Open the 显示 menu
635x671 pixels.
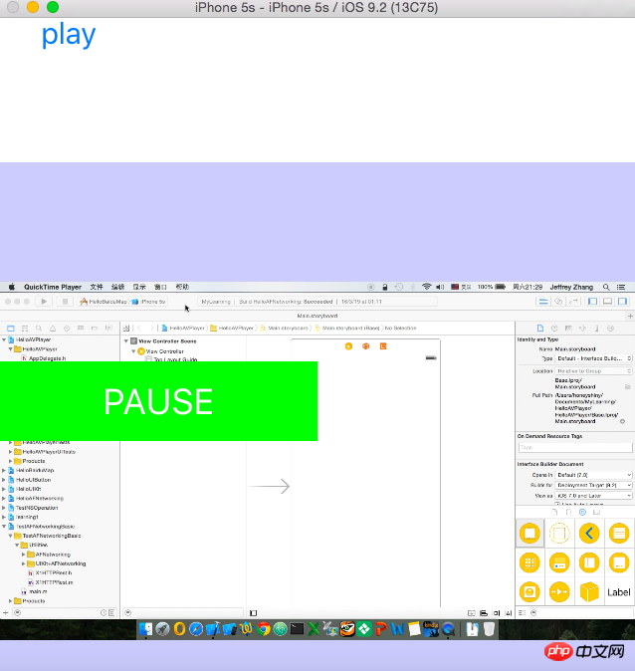click(139, 287)
